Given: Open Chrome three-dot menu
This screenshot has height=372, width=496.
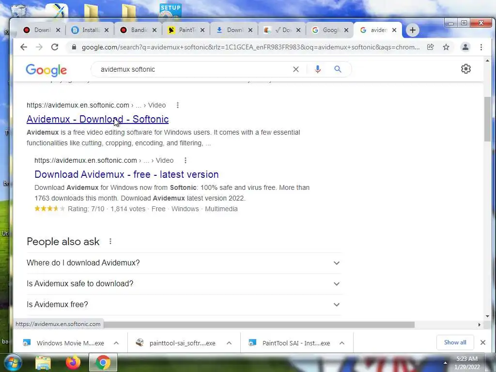Looking at the screenshot, I should pyautogui.click(x=481, y=47).
